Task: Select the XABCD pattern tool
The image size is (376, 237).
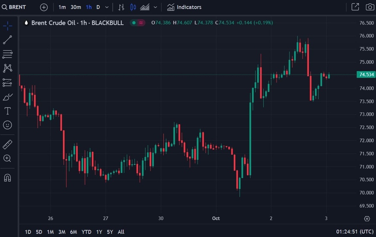Action: (x=8, y=68)
